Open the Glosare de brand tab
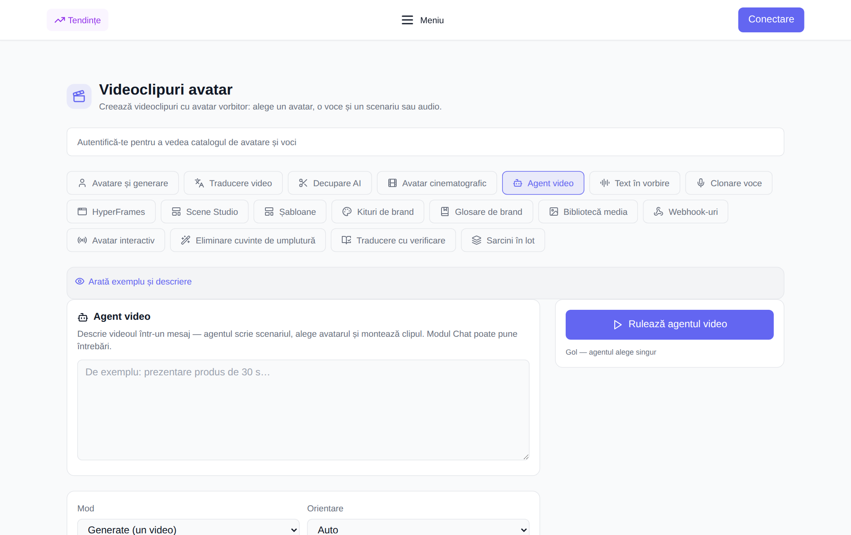This screenshot has width=851, height=535. pyautogui.click(x=481, y=212)
